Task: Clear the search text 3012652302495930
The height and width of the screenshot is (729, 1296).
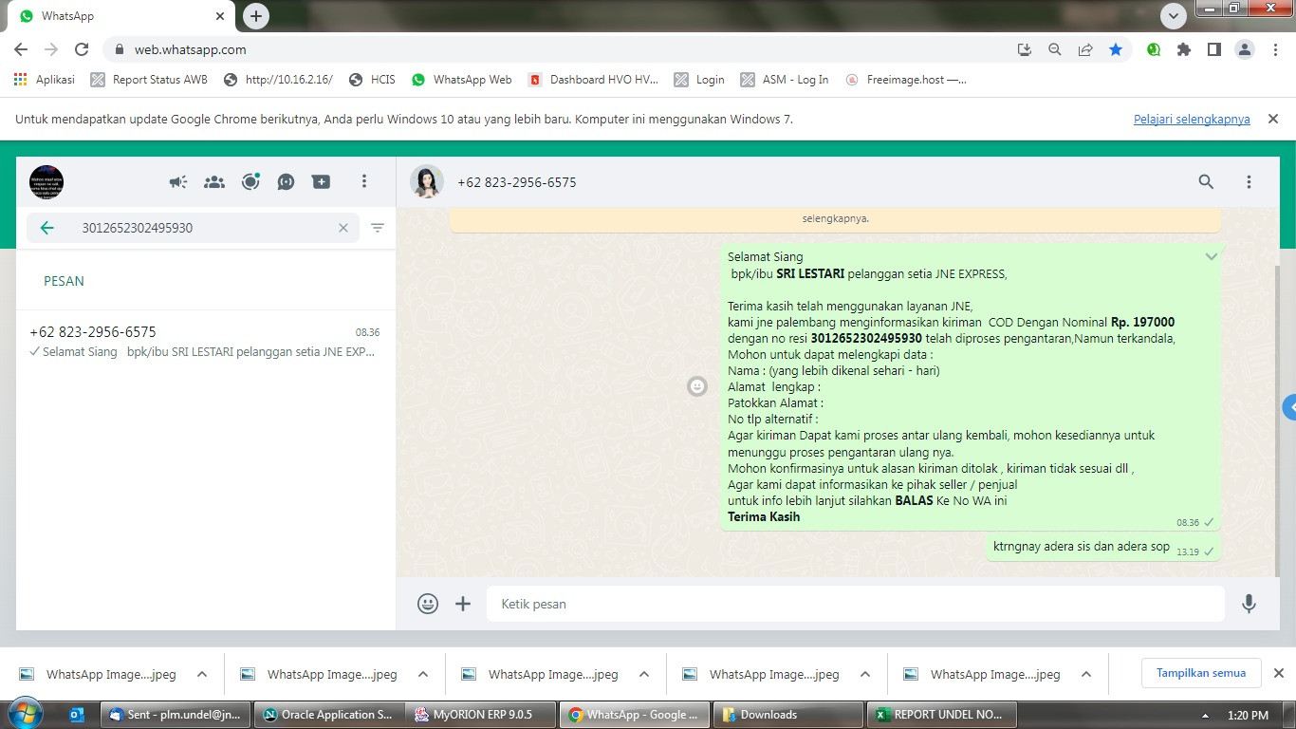Action: click(343, 228)
